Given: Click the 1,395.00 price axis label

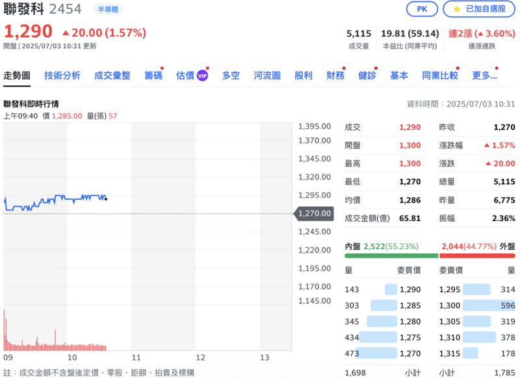Looking at the screenshot, I should pos(315,126).
